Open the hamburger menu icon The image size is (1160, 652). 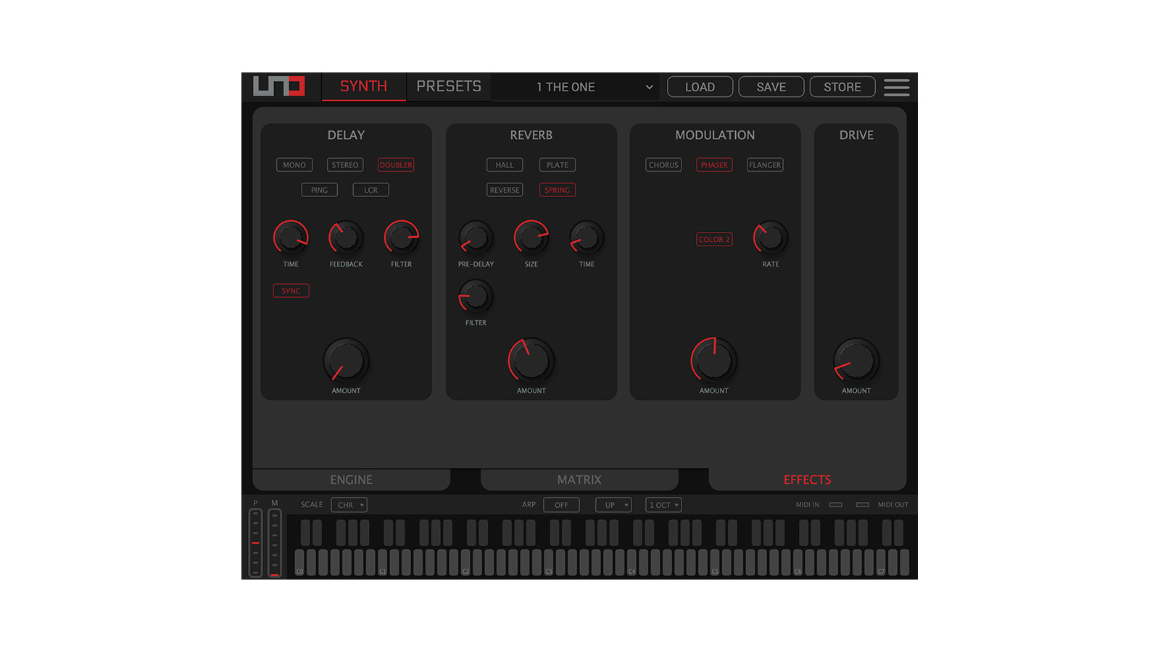pos(896,87)
